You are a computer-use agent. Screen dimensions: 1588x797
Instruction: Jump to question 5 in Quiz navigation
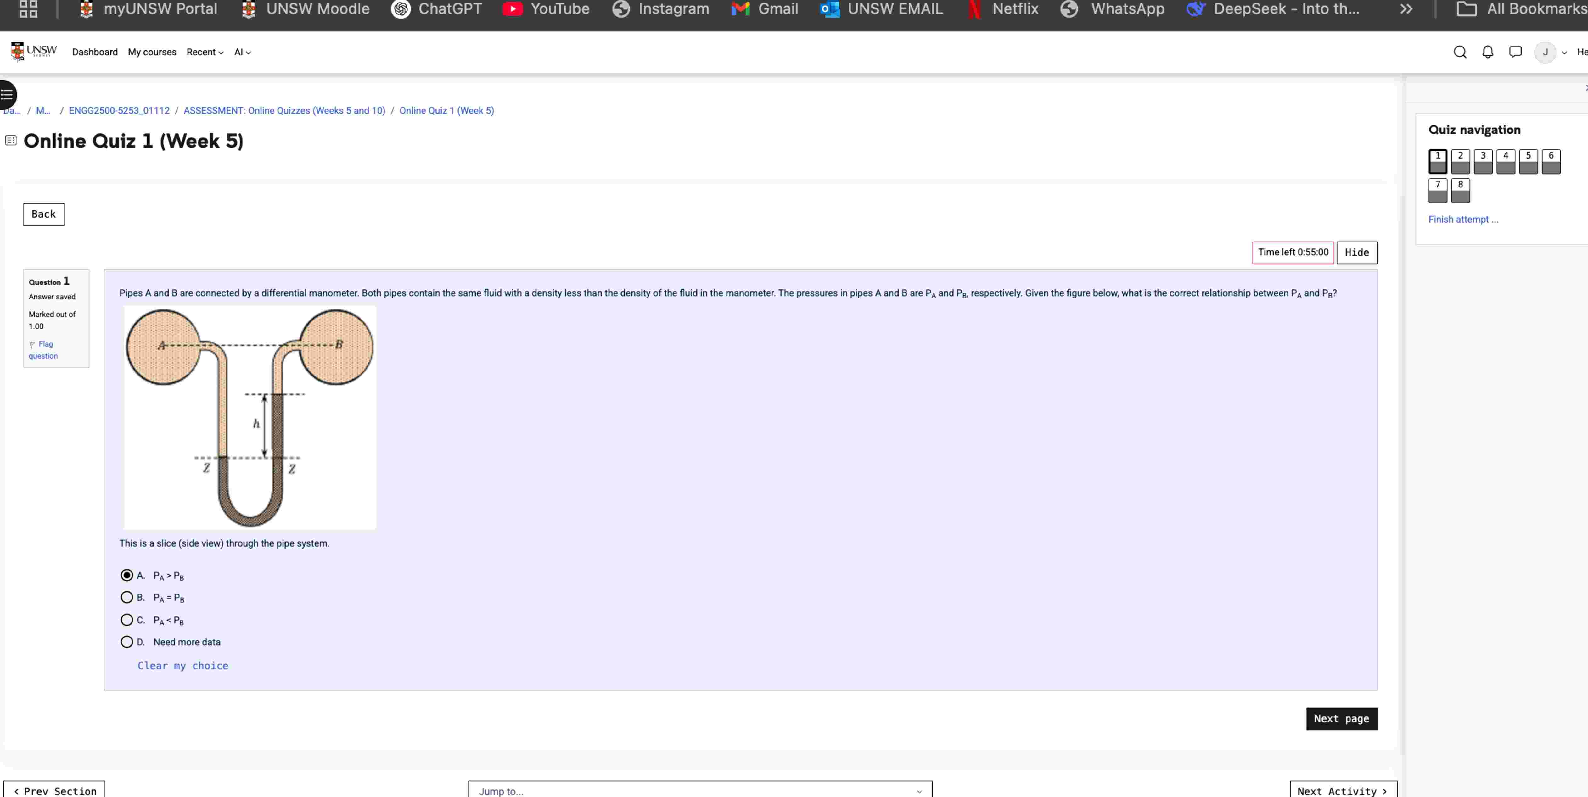(x=1529, y=161)
